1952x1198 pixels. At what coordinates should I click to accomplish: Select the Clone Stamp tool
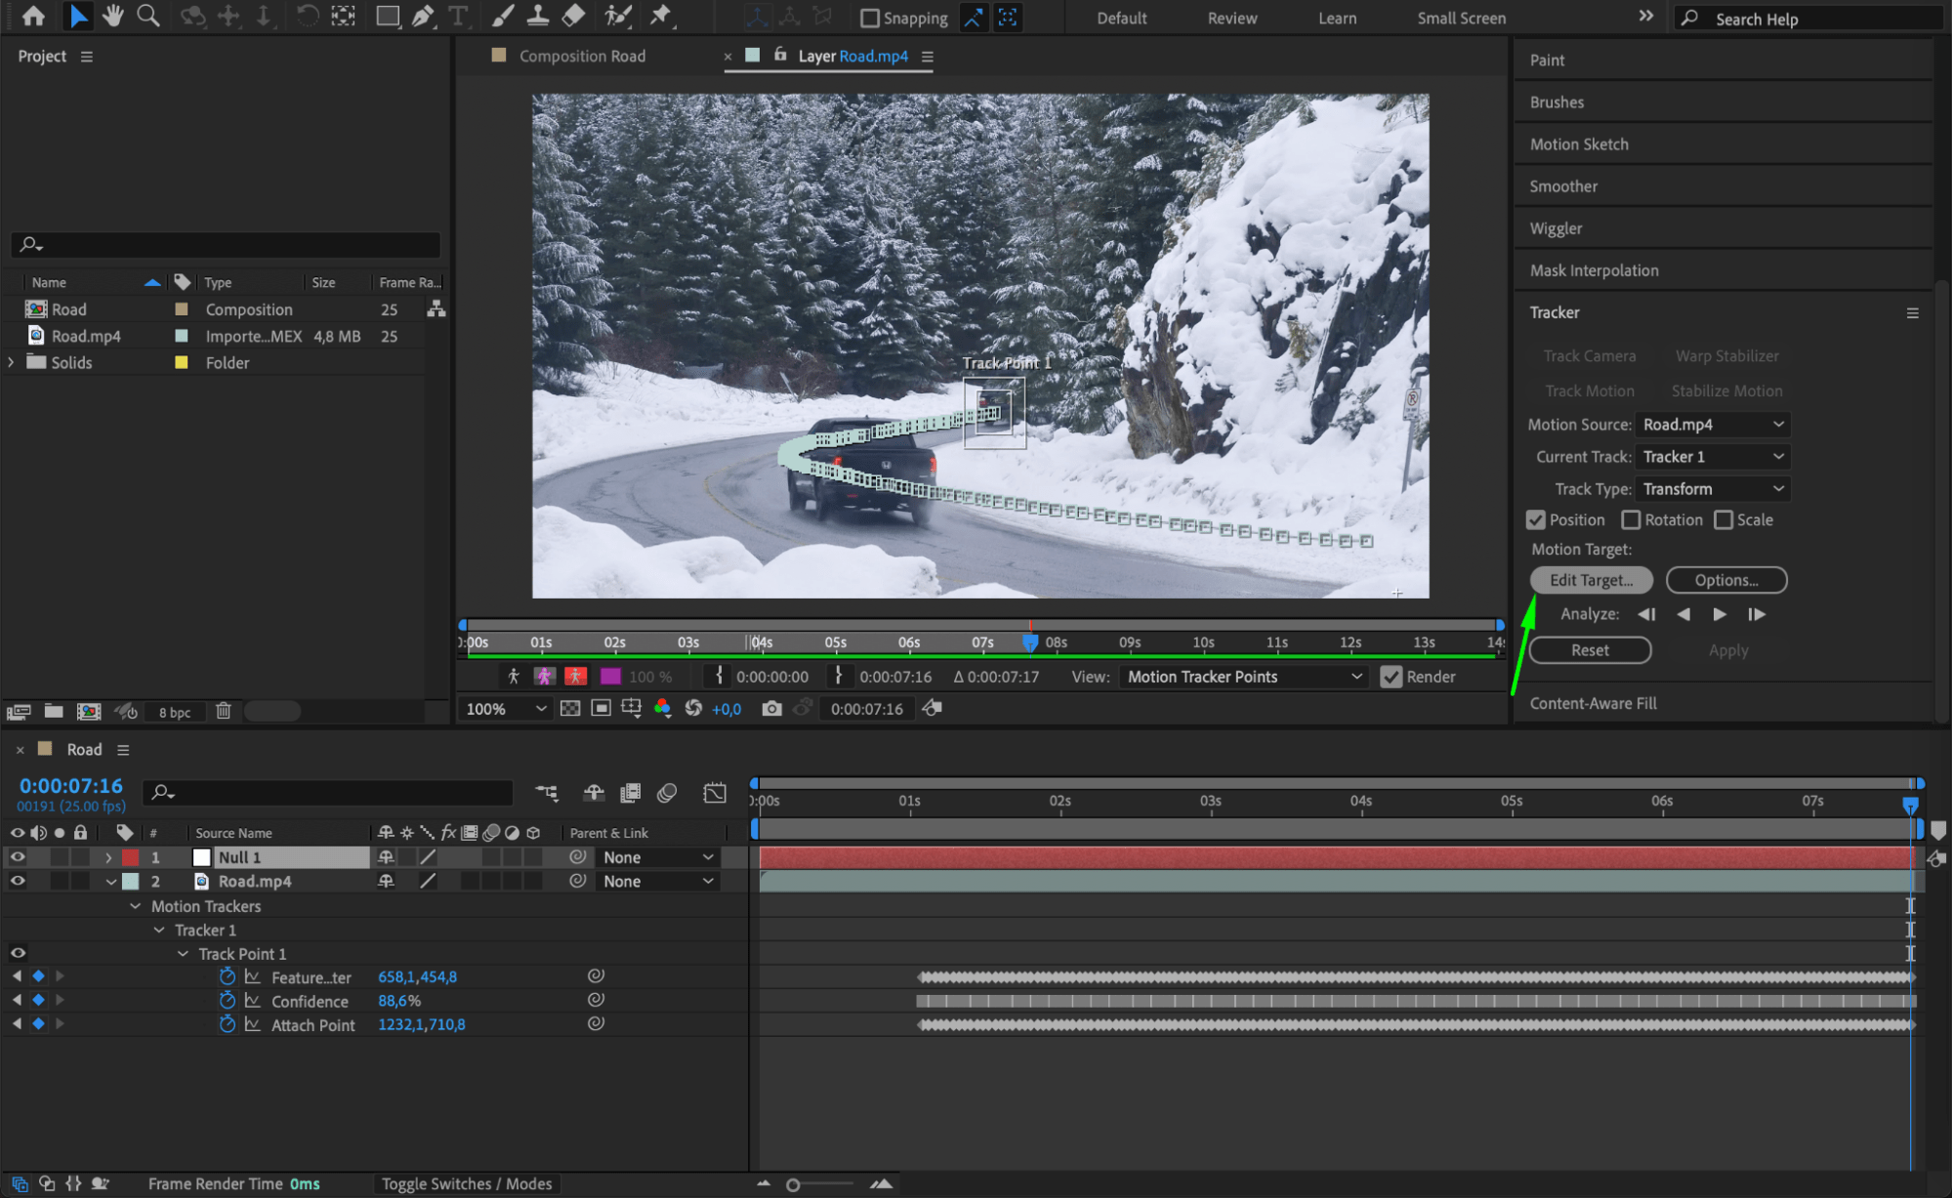pos(537,16)
